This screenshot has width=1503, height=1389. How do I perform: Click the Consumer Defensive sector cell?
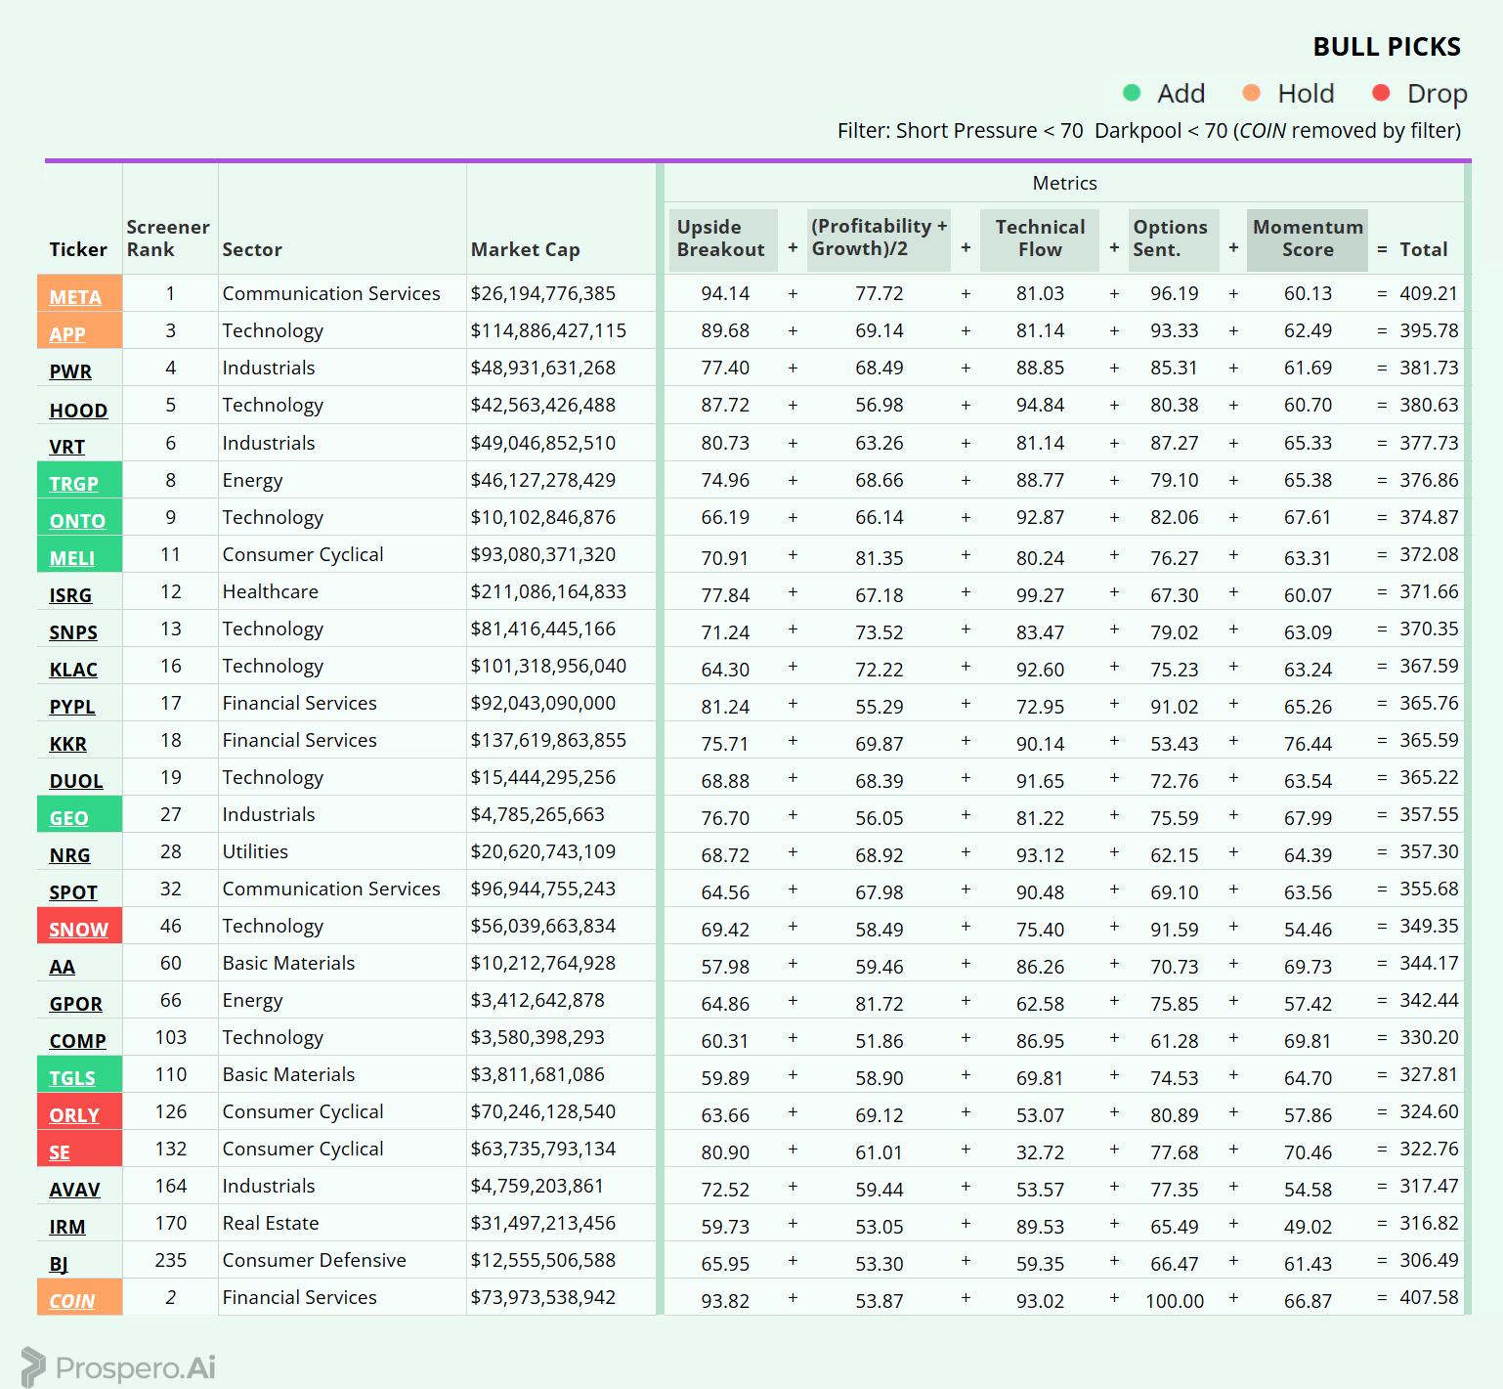coord(314,1260)
